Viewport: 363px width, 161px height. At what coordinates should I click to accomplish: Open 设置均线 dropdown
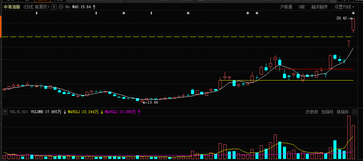345,7
